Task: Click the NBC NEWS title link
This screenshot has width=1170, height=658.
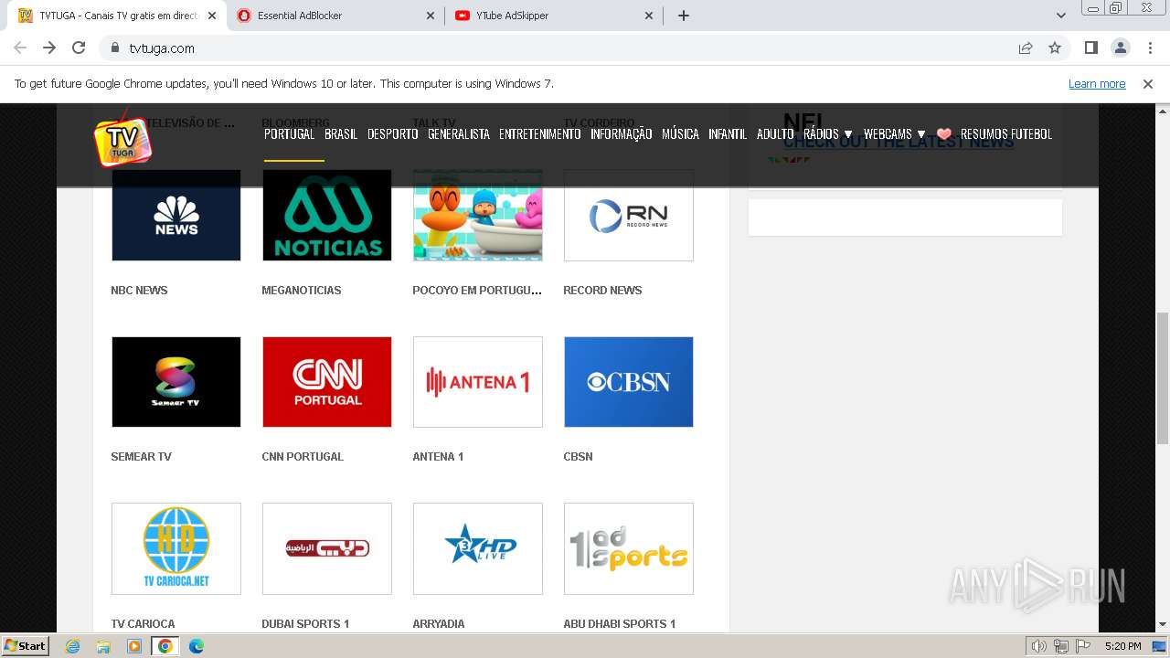Action: point(139,291)
